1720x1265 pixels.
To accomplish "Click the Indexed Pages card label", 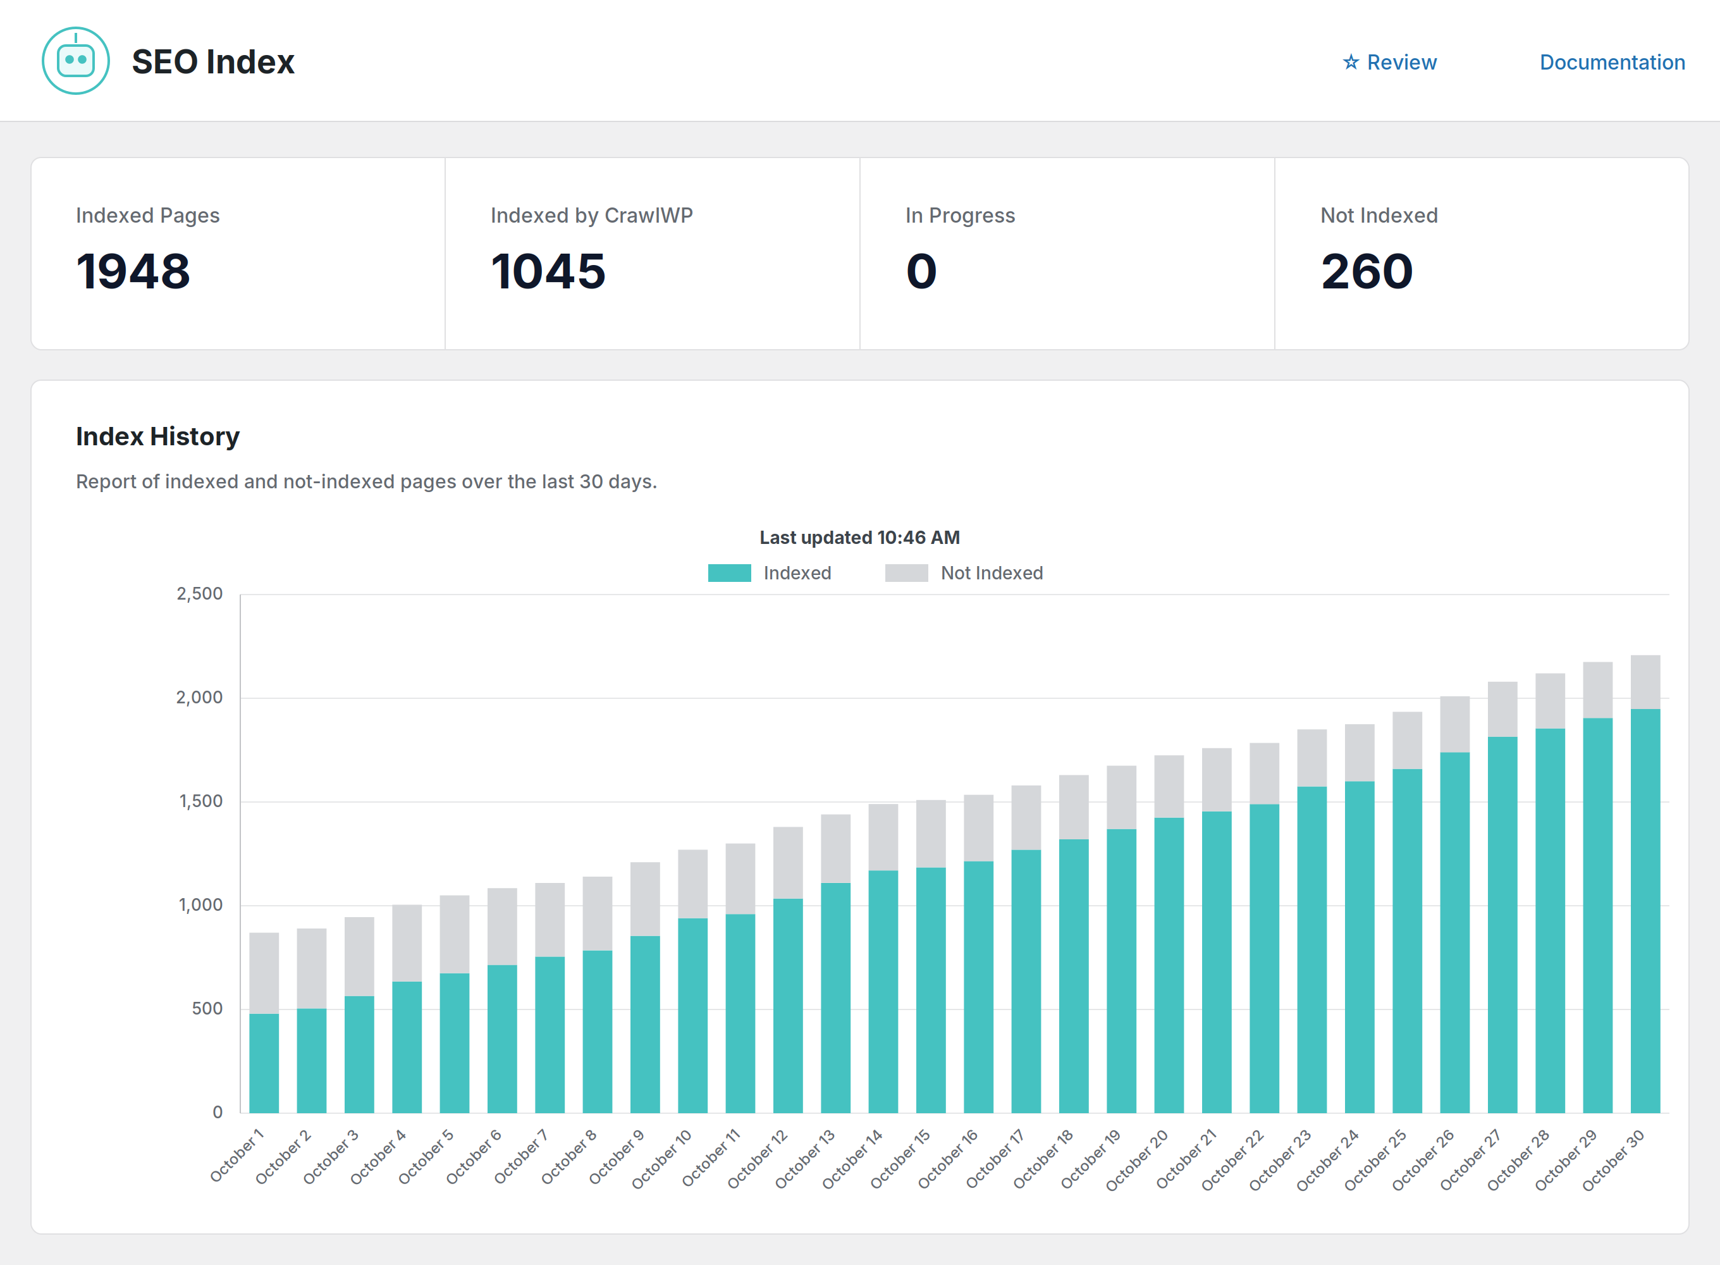I will tap(148, 215).
